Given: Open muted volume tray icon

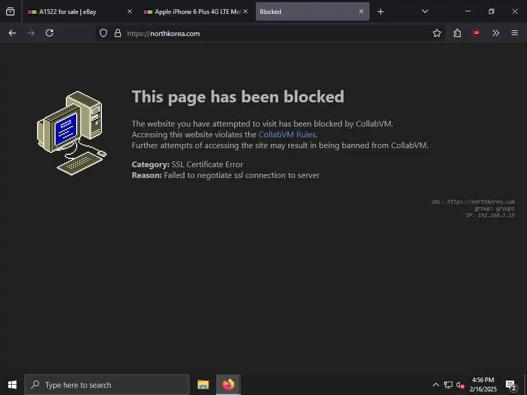Looking at the screenshot, I should 460,385.
